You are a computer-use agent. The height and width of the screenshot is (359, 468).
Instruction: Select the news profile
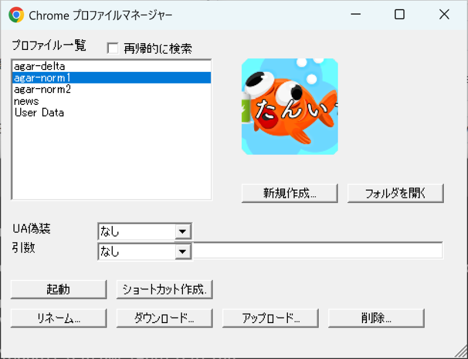25,101
